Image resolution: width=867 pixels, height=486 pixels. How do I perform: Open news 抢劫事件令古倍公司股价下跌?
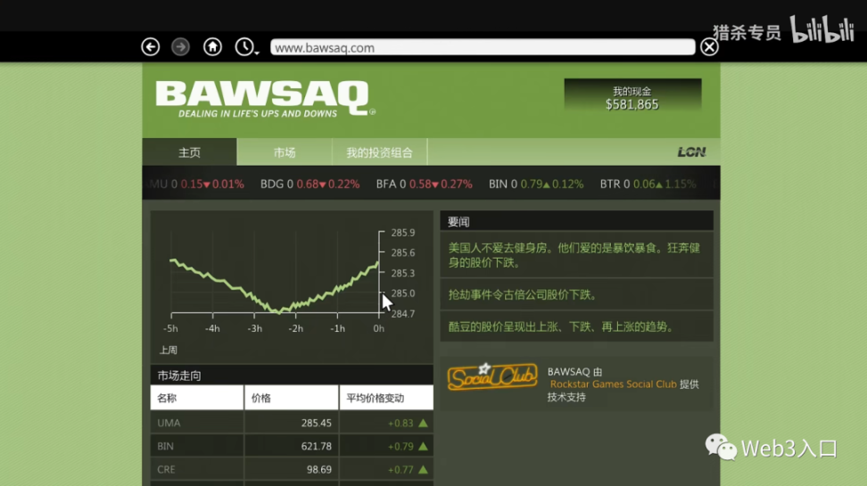[577, 294]
